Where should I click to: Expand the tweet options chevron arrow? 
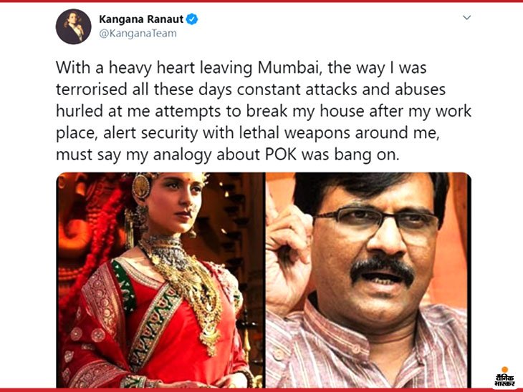467,17
